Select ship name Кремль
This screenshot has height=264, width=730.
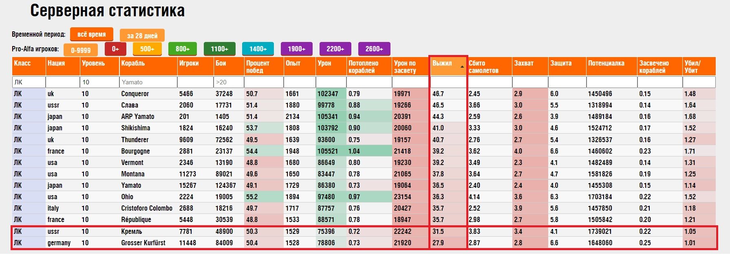132,231
